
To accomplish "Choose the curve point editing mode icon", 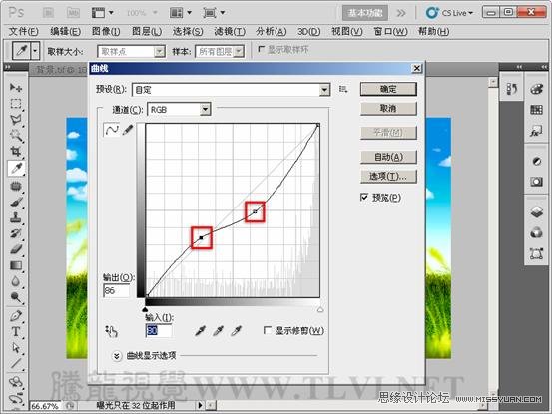I will pyautogui.click(x=112, y=130).
